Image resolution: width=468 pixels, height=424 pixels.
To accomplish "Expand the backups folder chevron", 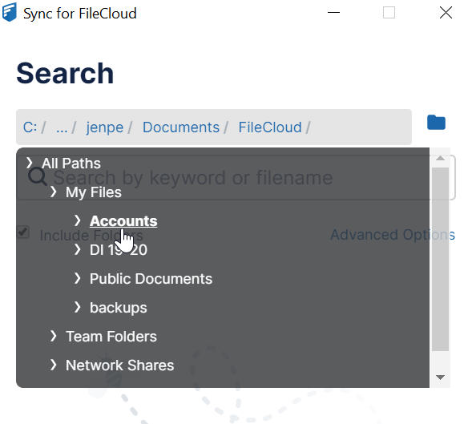I will click(x=77, y=307).
